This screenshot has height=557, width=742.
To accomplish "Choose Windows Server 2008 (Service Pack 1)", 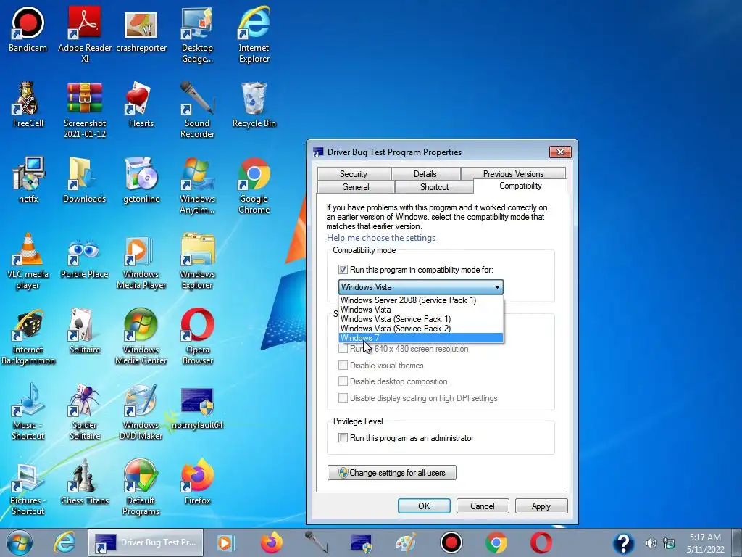I will click(421, 300).
